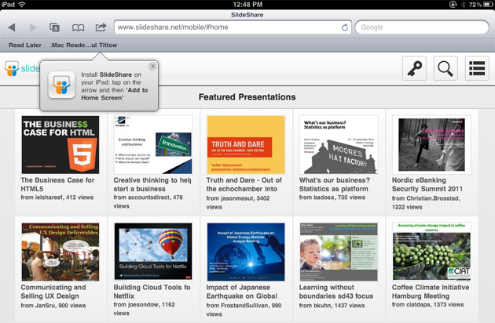The width and height of the screenshot is (495, 323).
Task: Open Moores Hat Factory statistics thumbnail
Action: coord(339,144)
